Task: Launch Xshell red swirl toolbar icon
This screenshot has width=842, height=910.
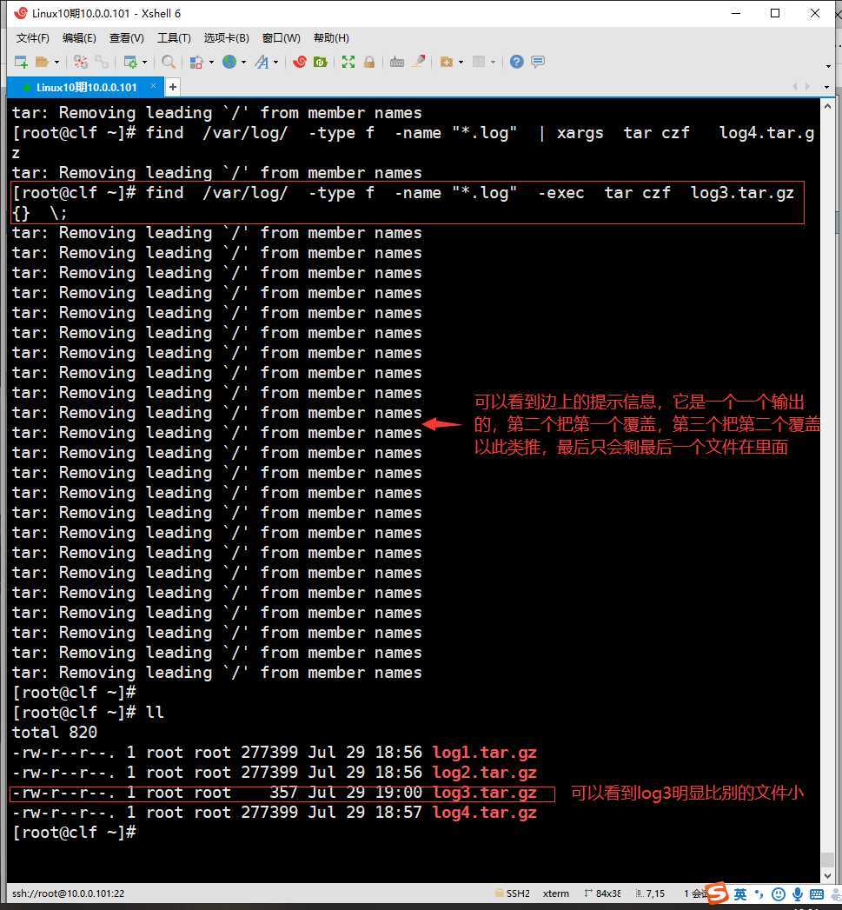Action: click(300, 62)
